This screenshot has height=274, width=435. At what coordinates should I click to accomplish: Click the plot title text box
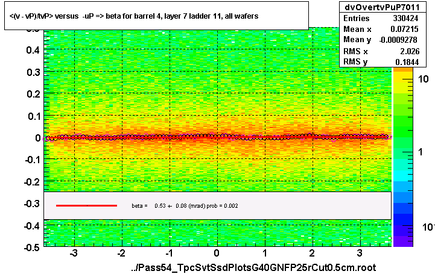point(156,16)
